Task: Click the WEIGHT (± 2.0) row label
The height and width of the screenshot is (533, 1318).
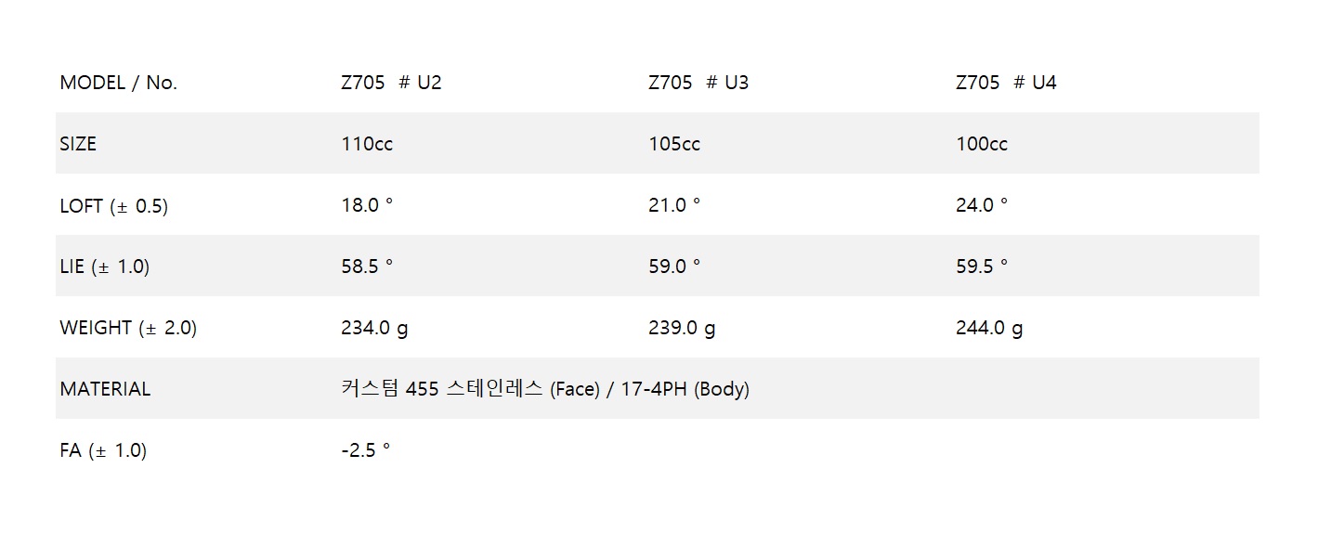Action: tap(128, 329)
